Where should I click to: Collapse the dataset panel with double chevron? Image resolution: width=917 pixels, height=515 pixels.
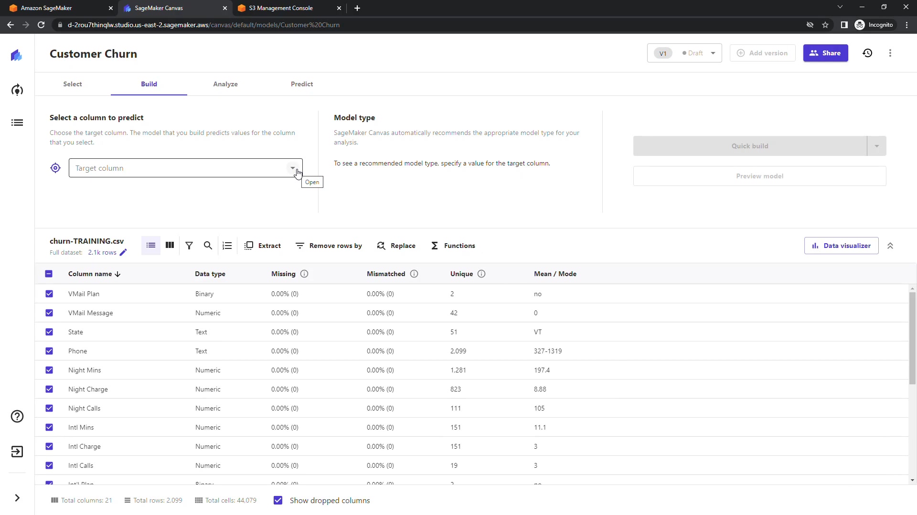click(x=890, y=246)
